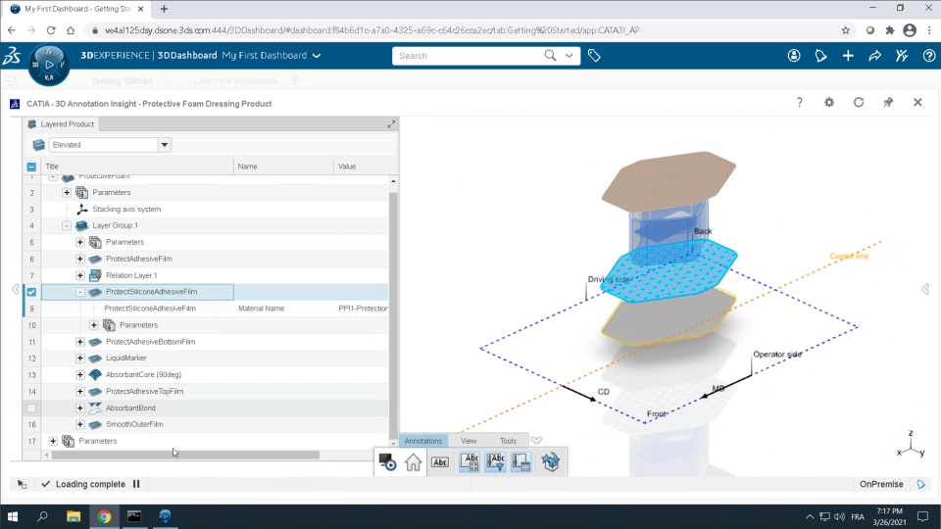Image resolution: width=941 pixels, height=529 pixels.
Task: Expand the ProtectAdhesiveFilm node
Action: 80,259
